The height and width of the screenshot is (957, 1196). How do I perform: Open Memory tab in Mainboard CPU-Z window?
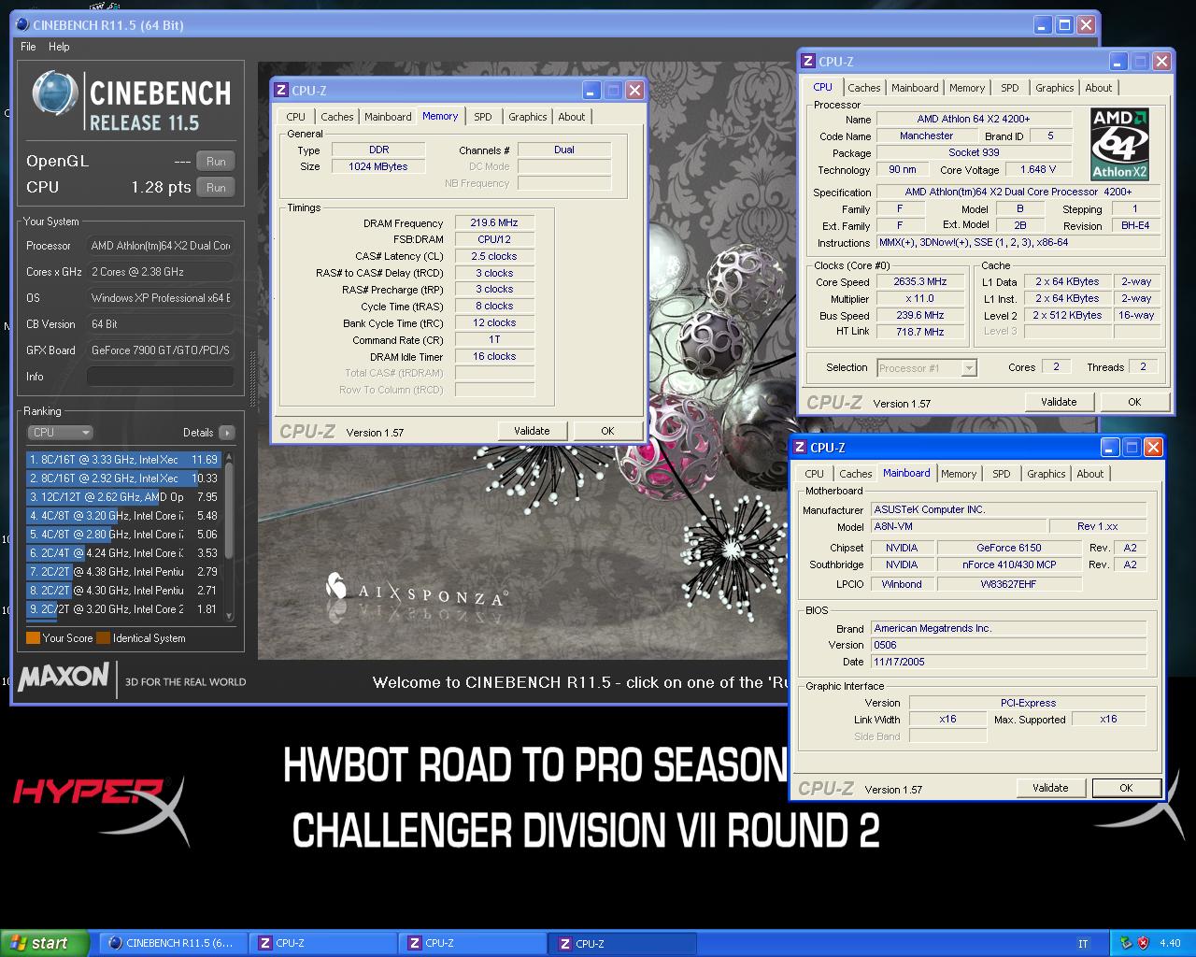click(x=959, y=474)
